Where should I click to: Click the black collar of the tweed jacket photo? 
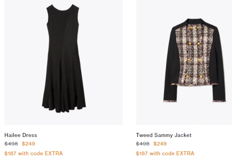[195, 21]
